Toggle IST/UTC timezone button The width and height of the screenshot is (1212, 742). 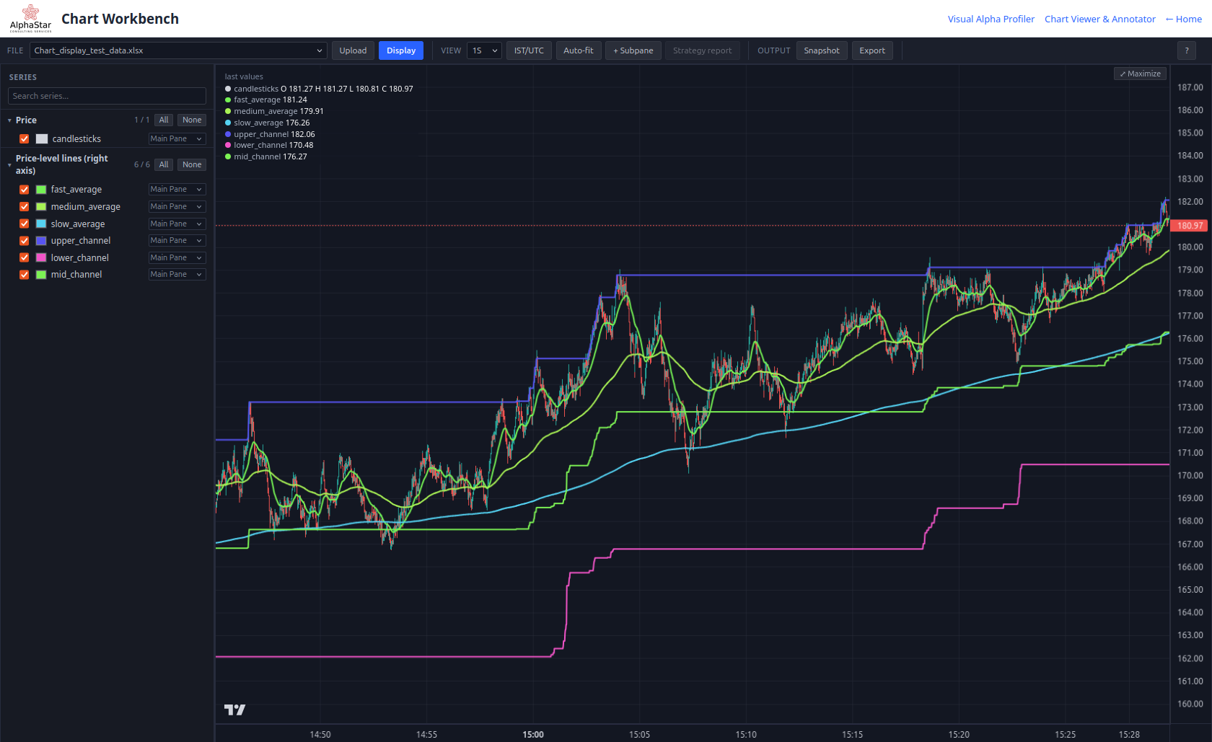point(529,50)
